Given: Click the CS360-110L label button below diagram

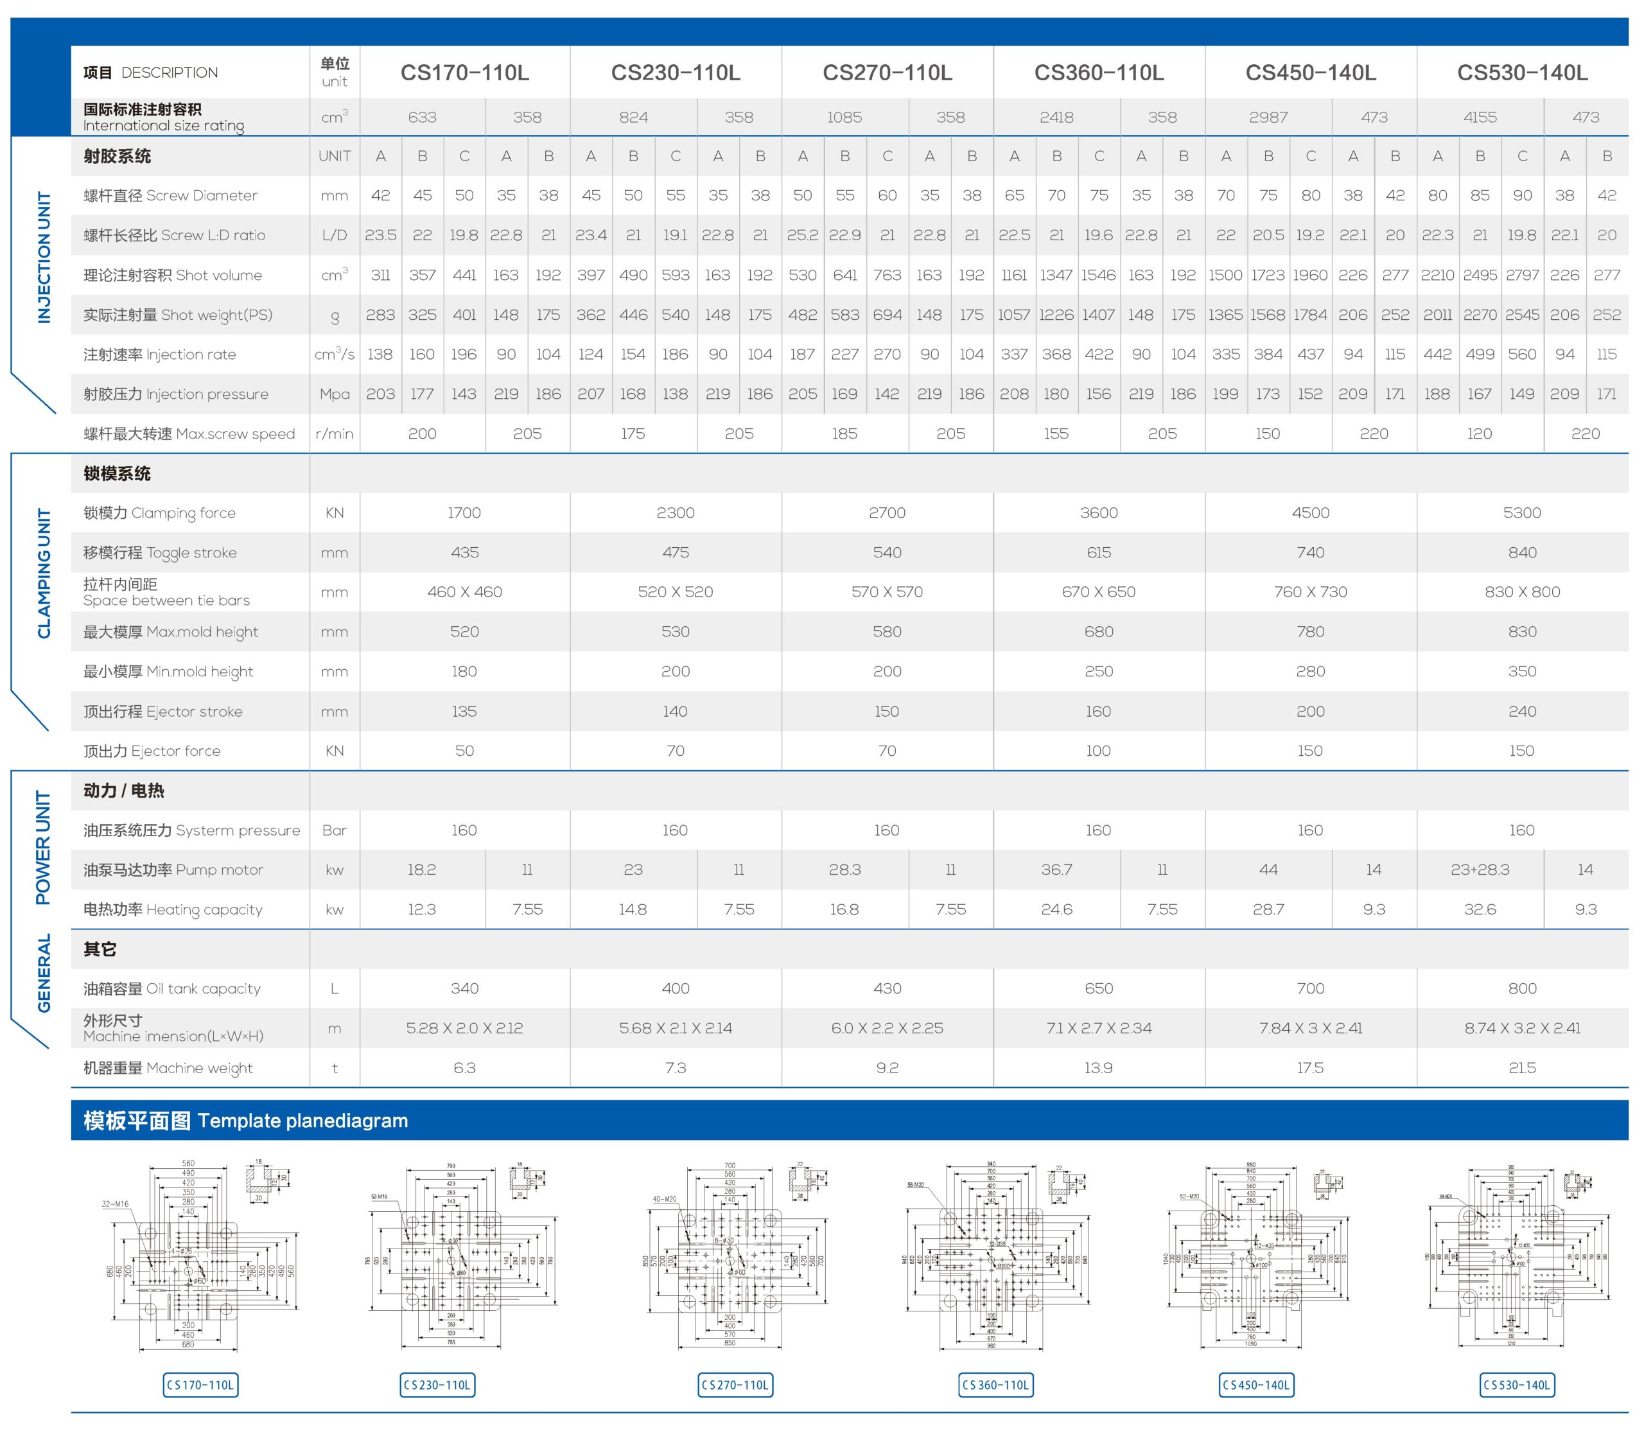Looking at the screenshot, I should [996, 1385].
